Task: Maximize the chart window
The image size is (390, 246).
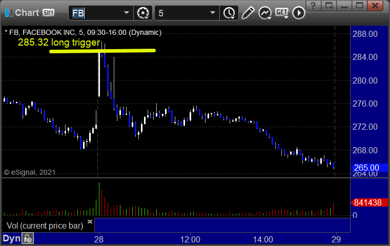Action: tap(360, 6)
